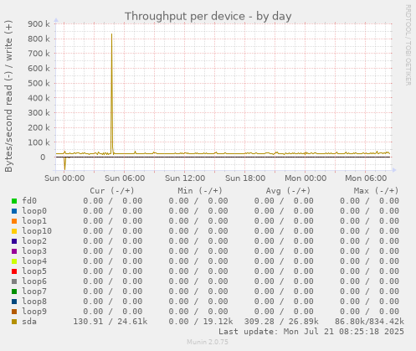This screenshot has height=351, width=416.
Task: Click the 'Avg (-/+)' column header
Action: pos(288,191)
